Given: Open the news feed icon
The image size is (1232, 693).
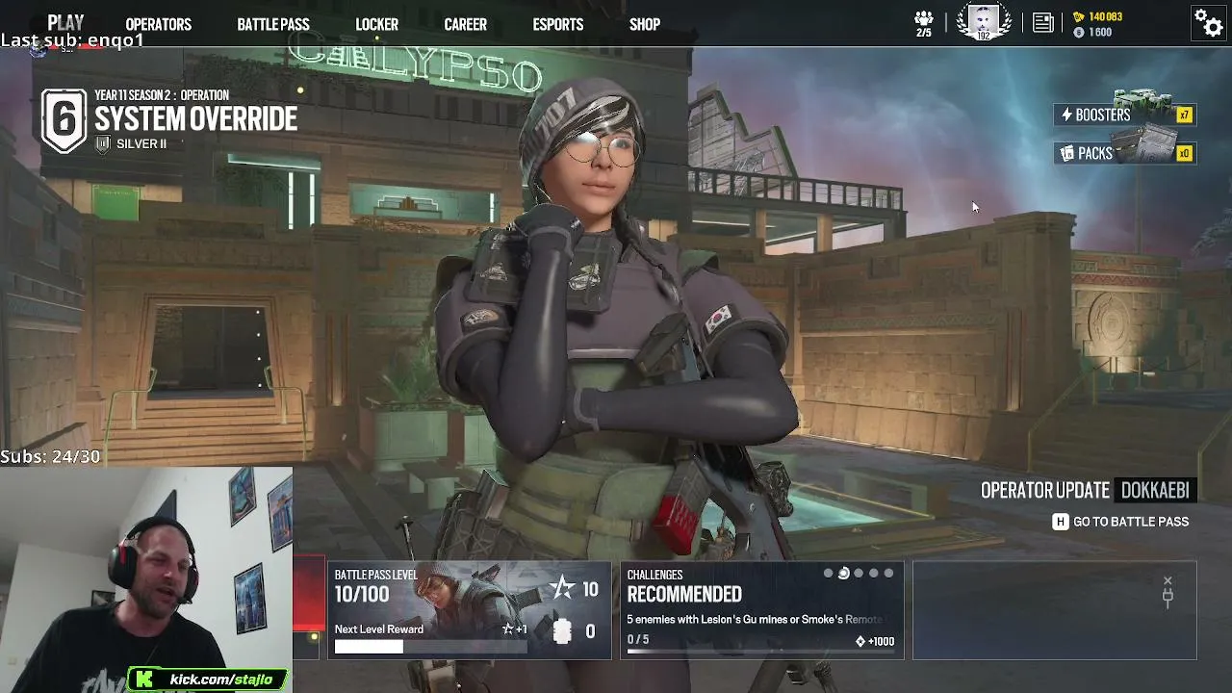Looking at the screenshot, I should point(1042,23).
